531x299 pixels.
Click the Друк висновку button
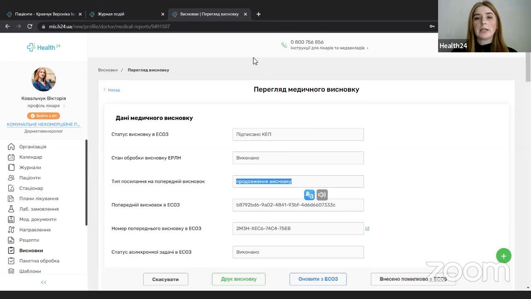pos(239,279)
